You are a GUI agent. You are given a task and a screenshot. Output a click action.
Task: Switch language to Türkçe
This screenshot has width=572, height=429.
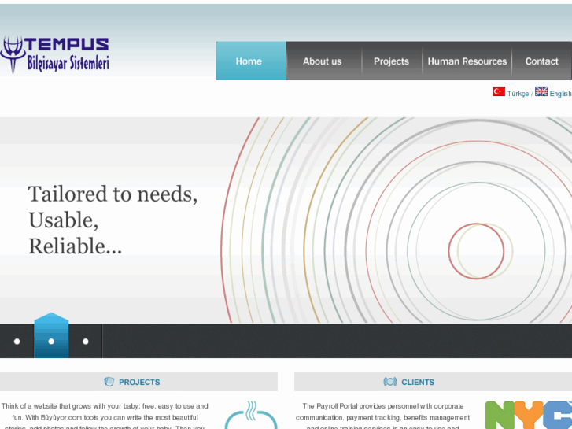point(518,94)
